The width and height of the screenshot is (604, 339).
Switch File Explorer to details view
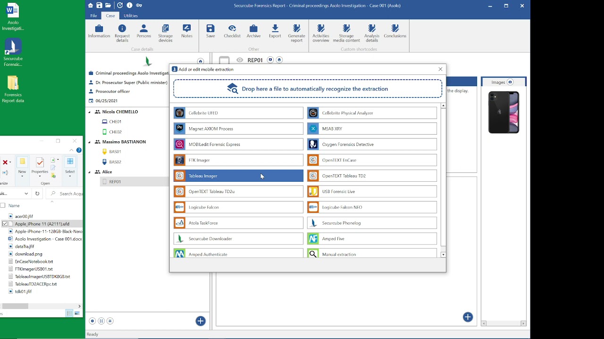pyautogui.click(x=69, y=313)
